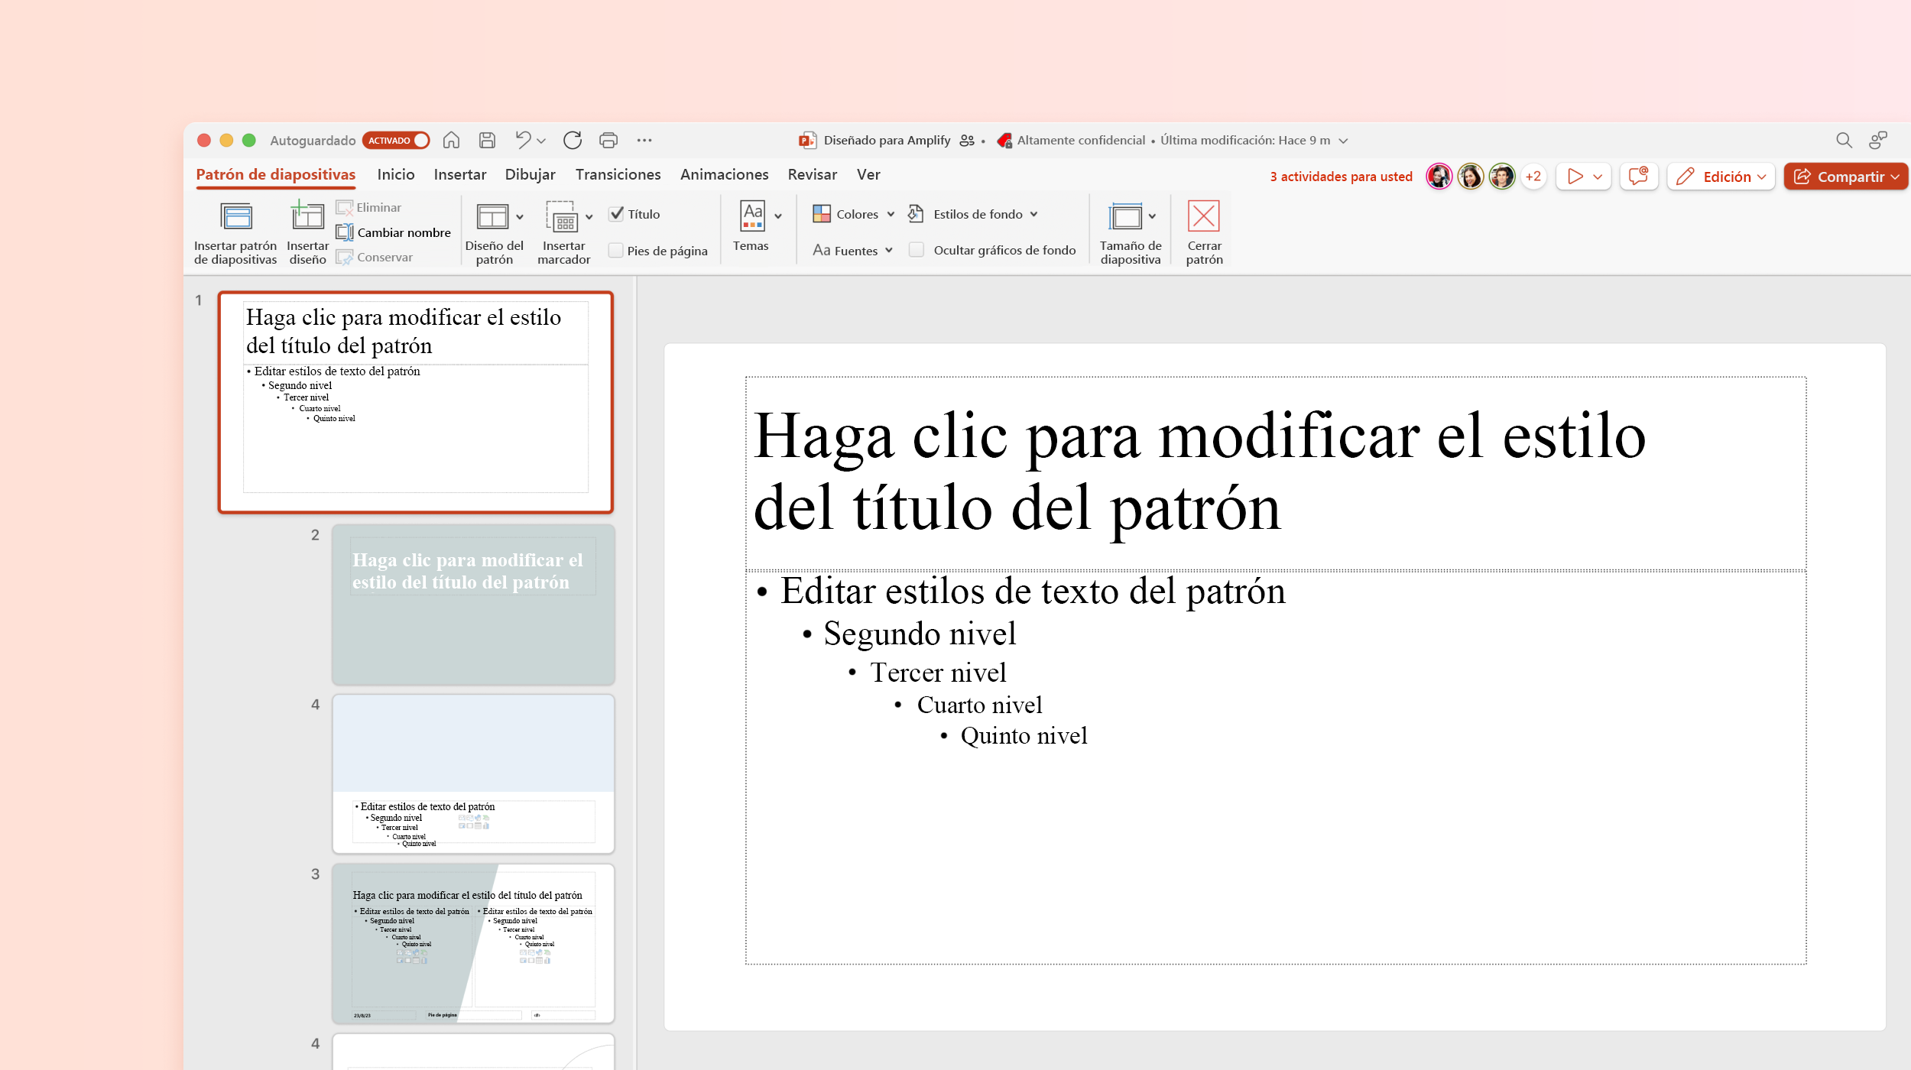
Task: Click the shared-with people icon after title
Action: point(967,140)
